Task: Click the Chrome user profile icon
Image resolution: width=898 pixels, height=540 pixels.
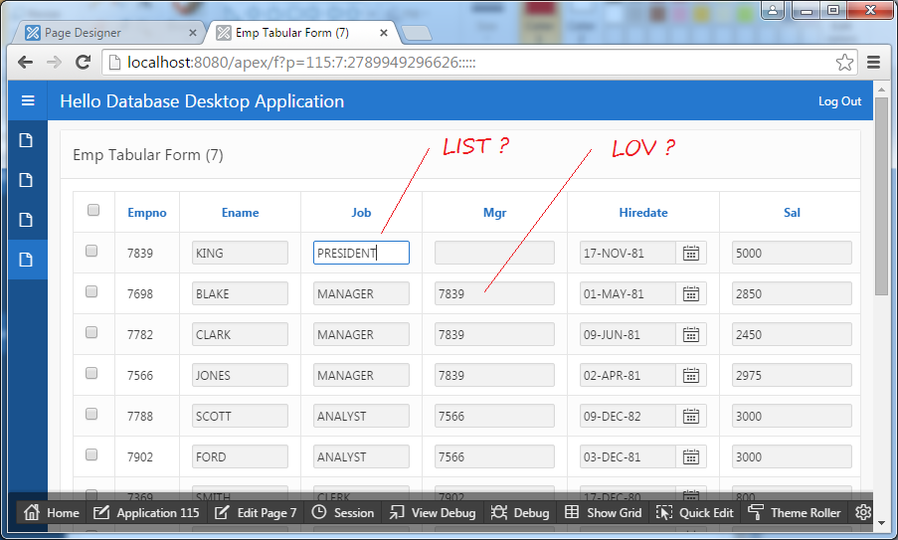Action: (773, 10)
